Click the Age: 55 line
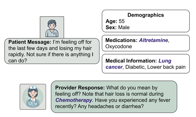The width and height of the screenshot is (196, 117). (115, 21)
